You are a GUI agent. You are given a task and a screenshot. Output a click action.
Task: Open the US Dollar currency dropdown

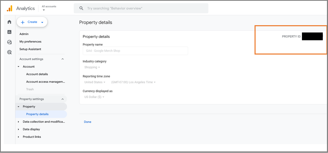94,97
